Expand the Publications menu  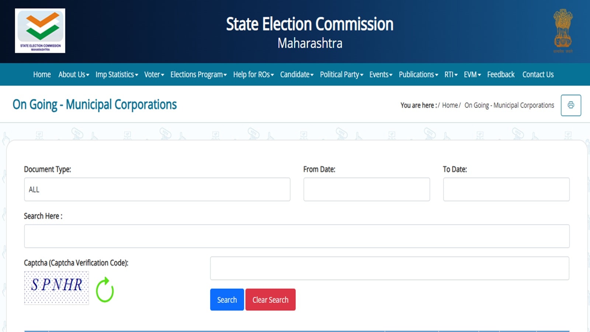pos(418,75)
